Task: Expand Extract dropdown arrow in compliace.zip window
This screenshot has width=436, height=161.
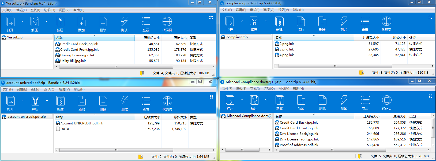Action: point(266,21)
